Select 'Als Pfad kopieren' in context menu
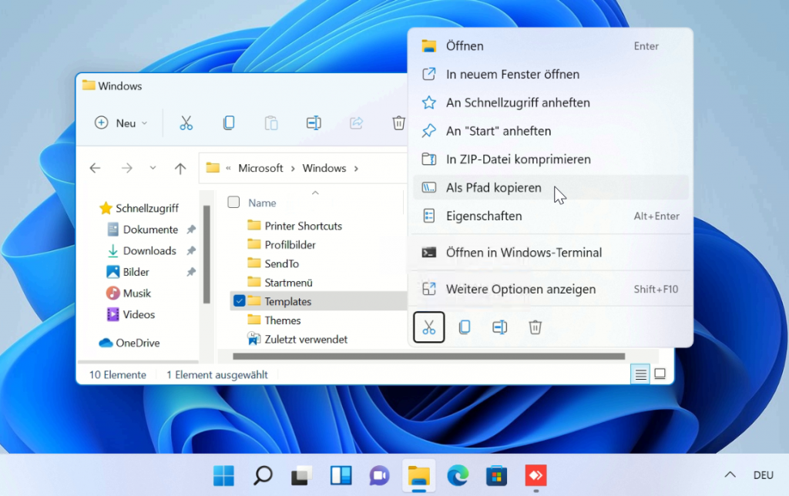 (x=493, y=188)
